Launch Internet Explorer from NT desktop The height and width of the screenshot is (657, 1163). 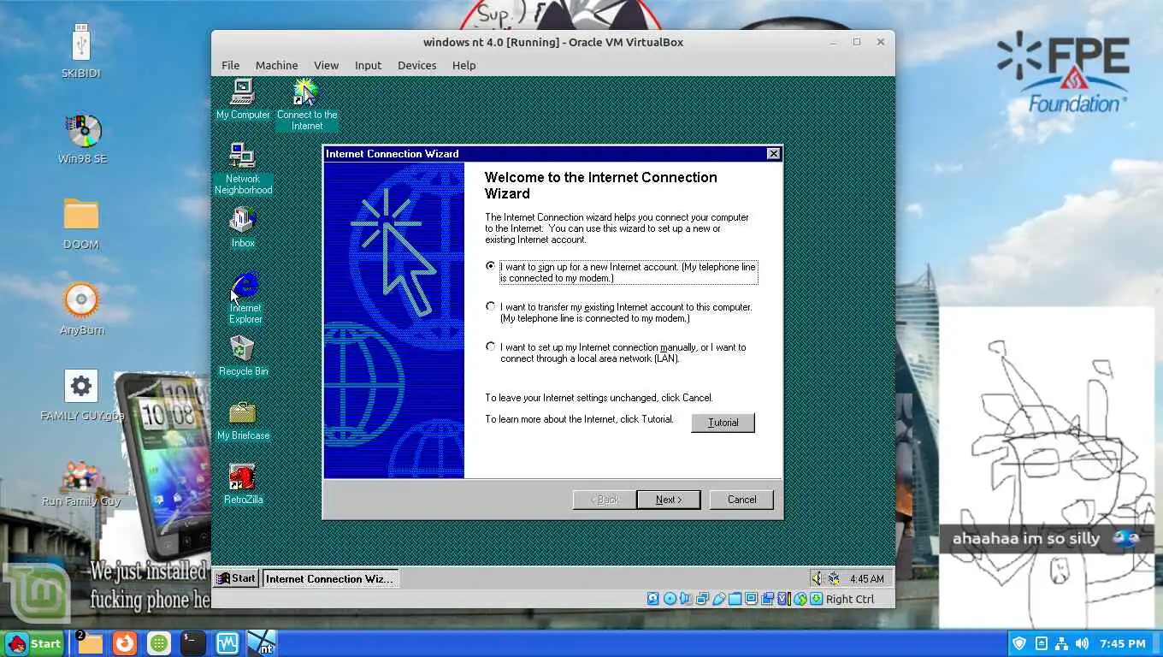pos(245,298)
